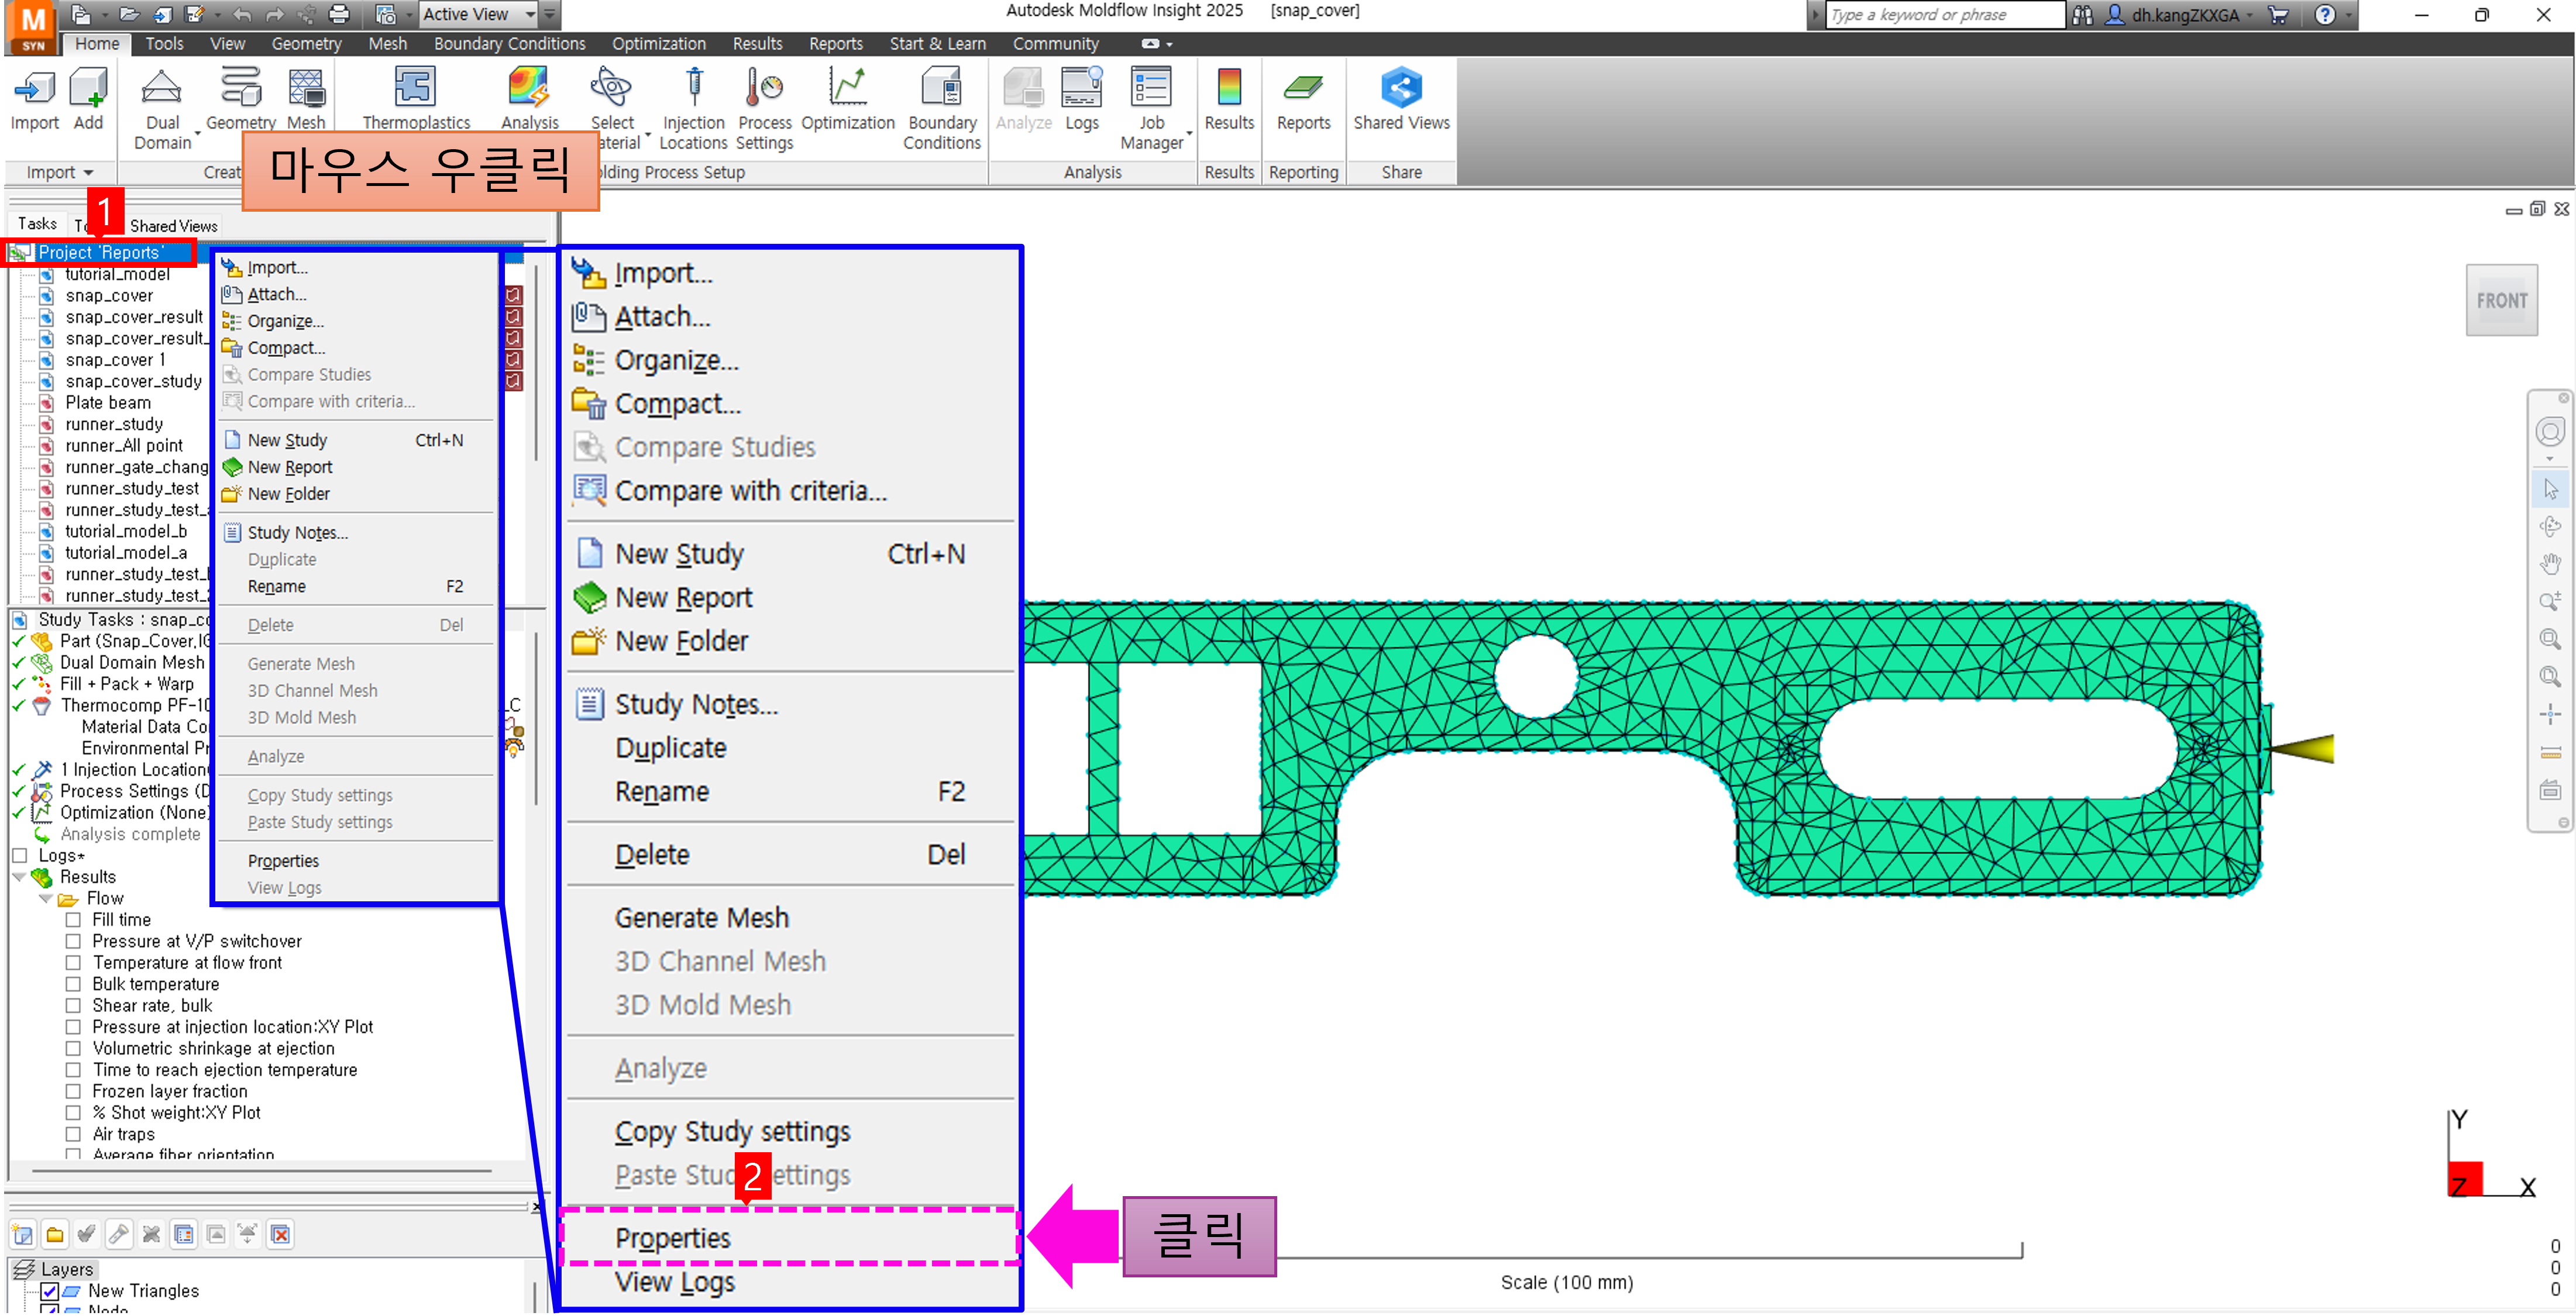Open the Community ribbon tab

pos(1055,44)
